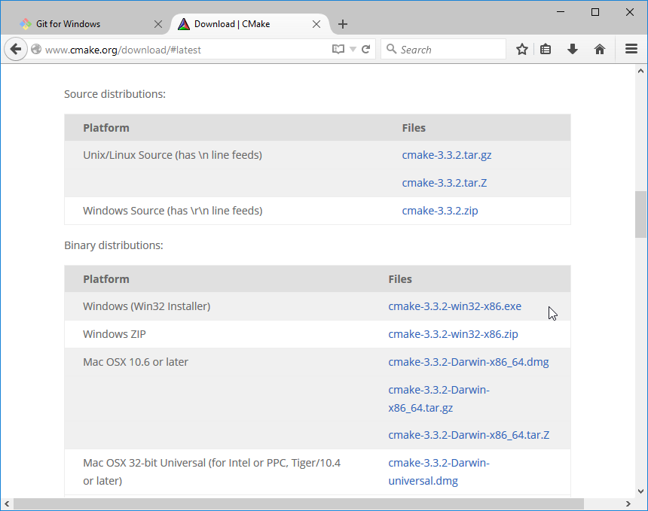Click 'Unix/Linux Source (has \n line feeds)' cell
Viewport: 648px width, 511px height.
coord(173,155)
